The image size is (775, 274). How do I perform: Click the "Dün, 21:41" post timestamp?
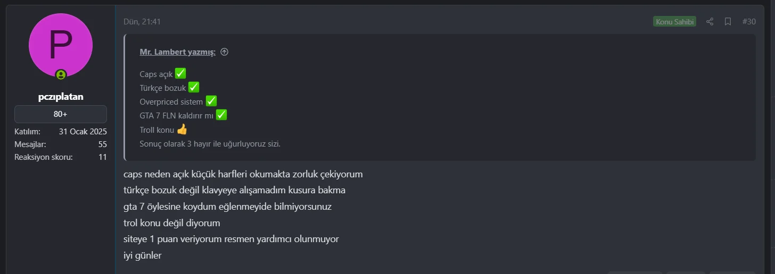(142, 22)
